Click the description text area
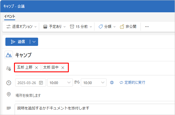Screen dimensions: 175x115 [95, 109]
